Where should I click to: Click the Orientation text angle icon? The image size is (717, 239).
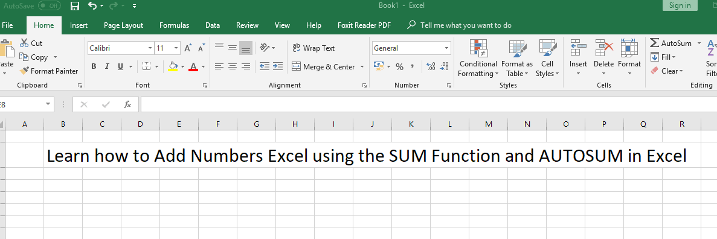265,48
